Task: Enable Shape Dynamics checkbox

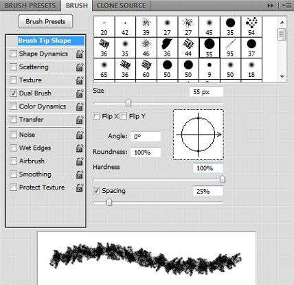Action: tap(13, 54)
